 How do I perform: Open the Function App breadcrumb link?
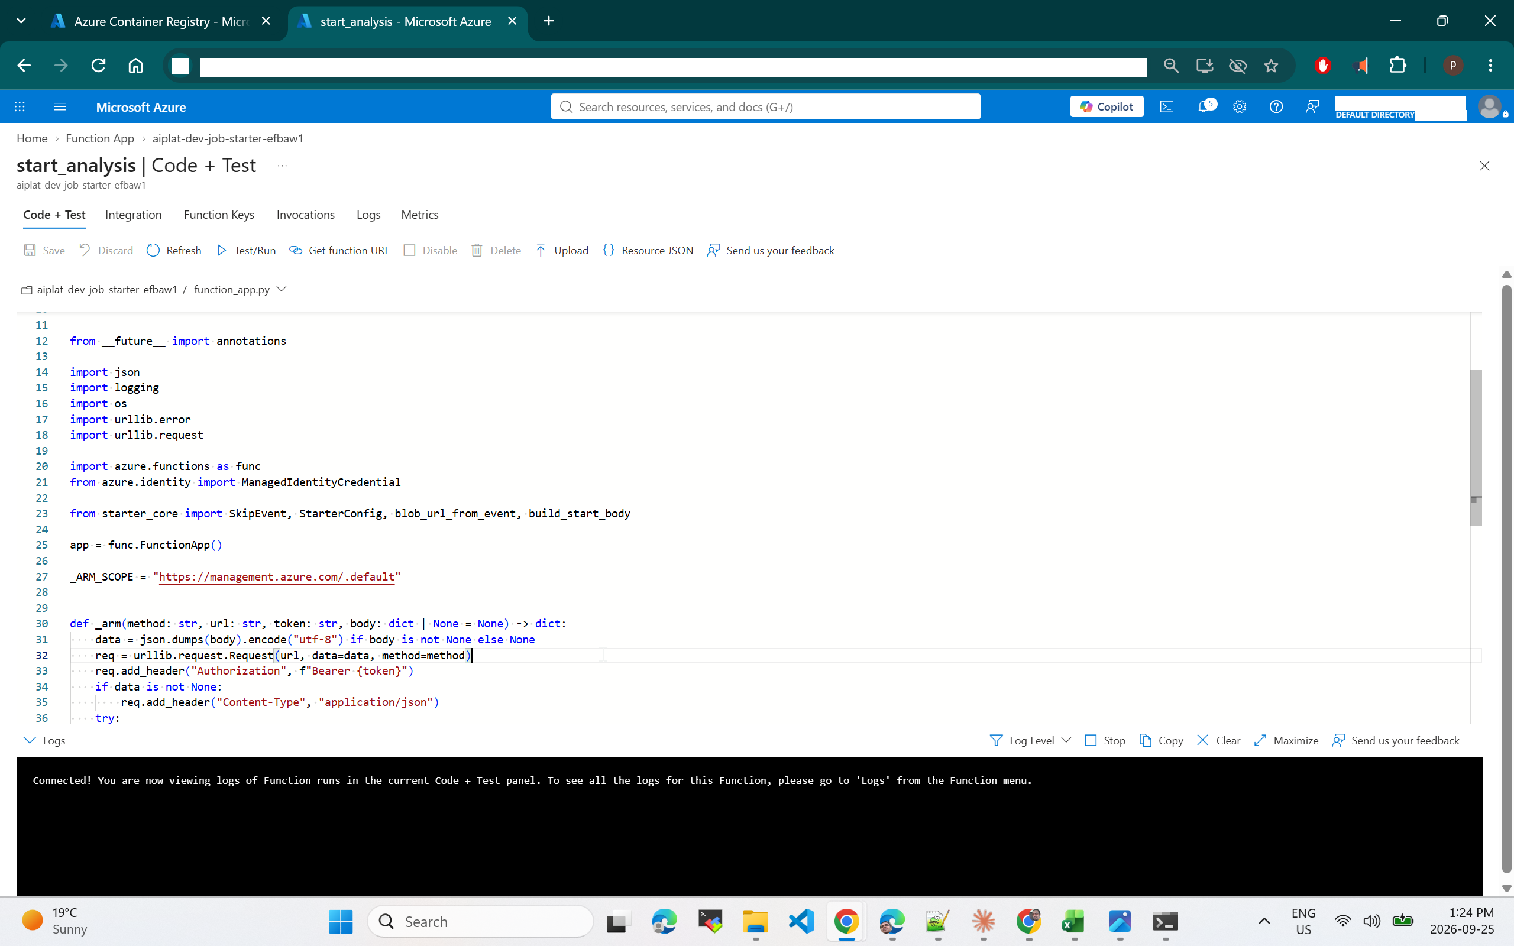[100, 138]
